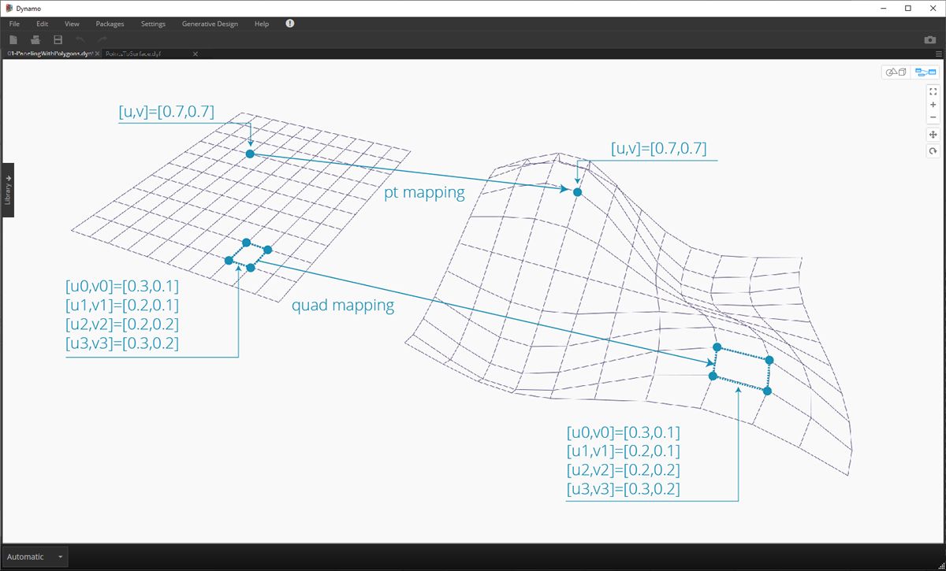Click the Zoom to Fit icon
Viewport: 946px width, 571px height.
[933, 91]
